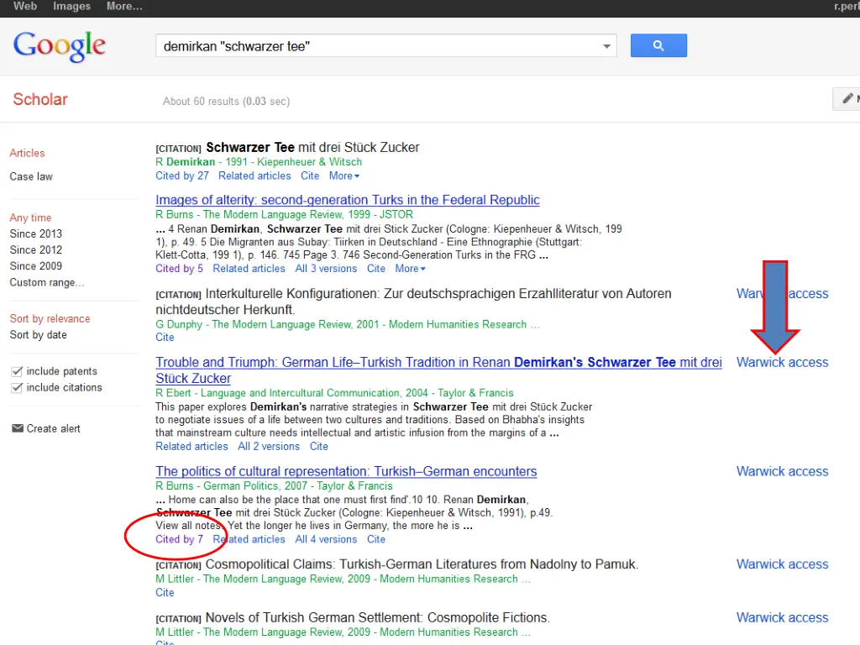
Task: Open All 2 versions link
Action: (269, 447)
